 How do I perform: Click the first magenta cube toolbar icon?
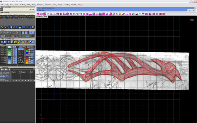[38, 14]
